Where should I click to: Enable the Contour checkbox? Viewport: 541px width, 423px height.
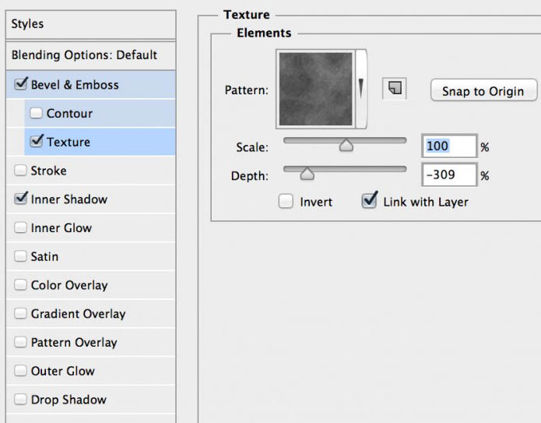(36, 113)
